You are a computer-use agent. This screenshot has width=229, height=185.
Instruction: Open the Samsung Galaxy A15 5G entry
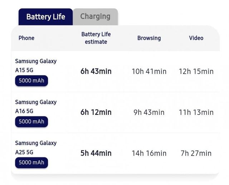click(x=36, y=65)
